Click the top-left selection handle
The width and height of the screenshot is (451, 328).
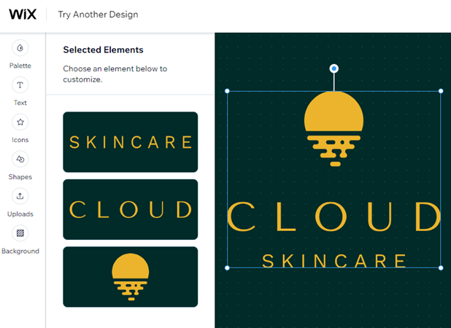click(227, 91)
